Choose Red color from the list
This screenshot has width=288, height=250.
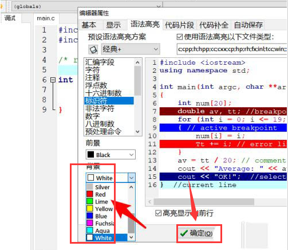107,194
